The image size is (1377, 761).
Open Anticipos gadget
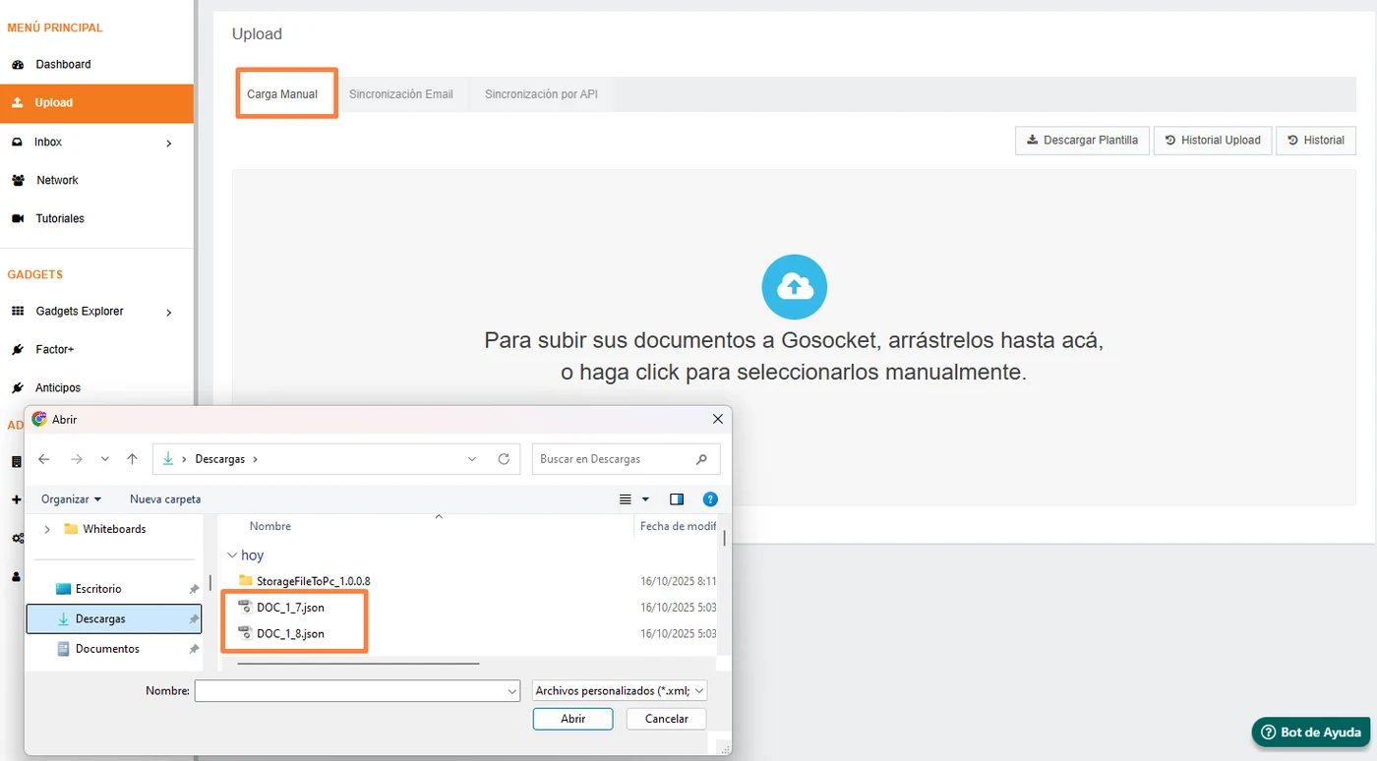click(58, 388)
